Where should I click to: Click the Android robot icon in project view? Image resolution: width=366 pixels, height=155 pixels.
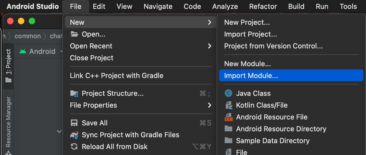(23, 51)
